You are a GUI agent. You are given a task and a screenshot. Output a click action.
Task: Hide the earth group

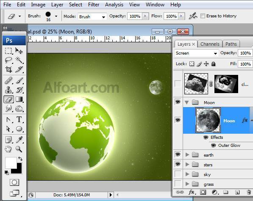tap(178, 154)
